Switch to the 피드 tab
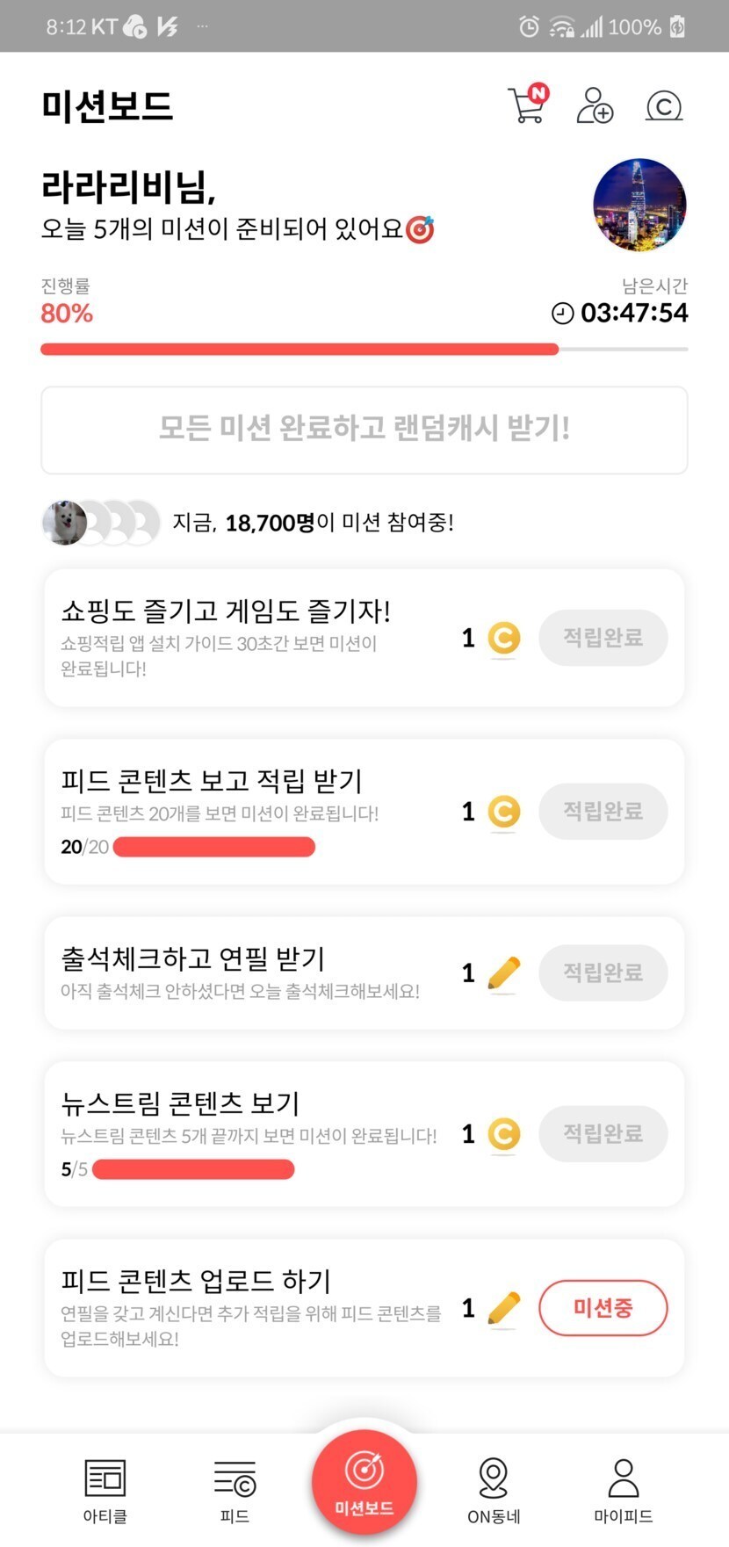729x1547 pixels. [235, 1490]
